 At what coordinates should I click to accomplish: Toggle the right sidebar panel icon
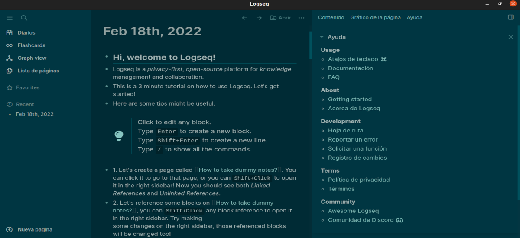point(510,17)
